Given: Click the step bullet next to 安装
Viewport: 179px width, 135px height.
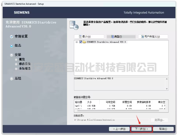Looking at the screenshot, I should point(12,55).
